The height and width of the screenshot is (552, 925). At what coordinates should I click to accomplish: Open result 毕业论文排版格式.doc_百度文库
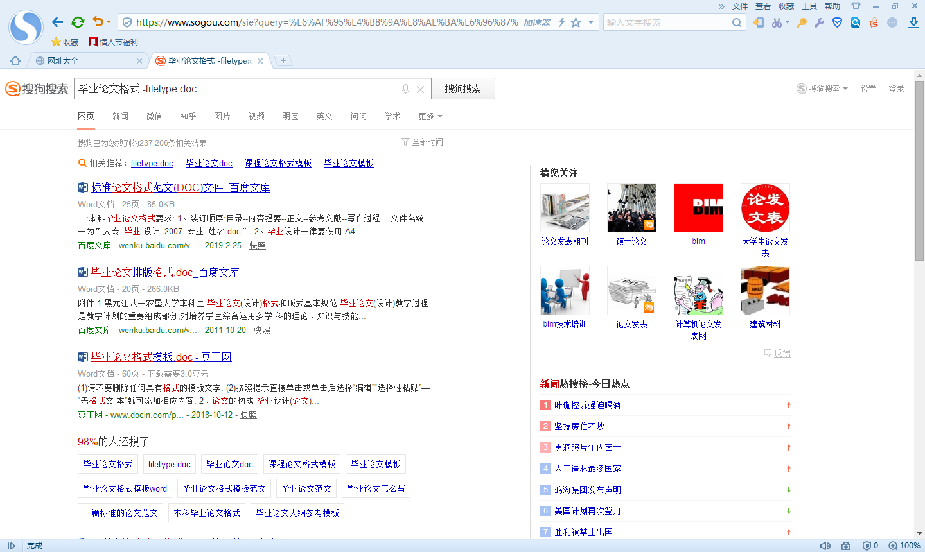(165, 272)
